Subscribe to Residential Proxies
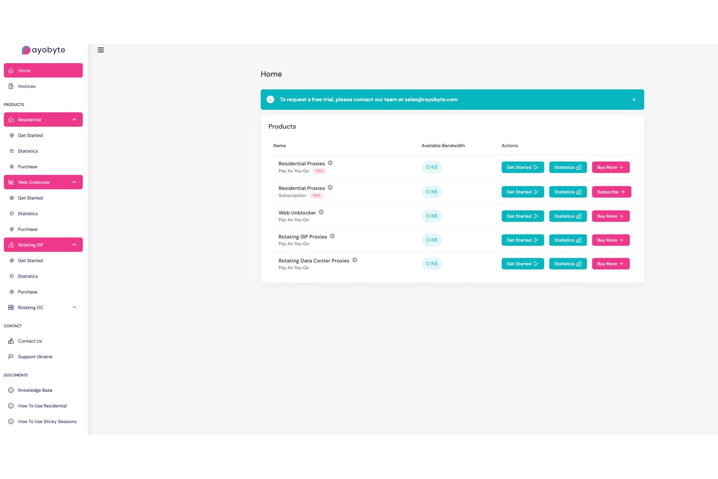 (611, 192)
